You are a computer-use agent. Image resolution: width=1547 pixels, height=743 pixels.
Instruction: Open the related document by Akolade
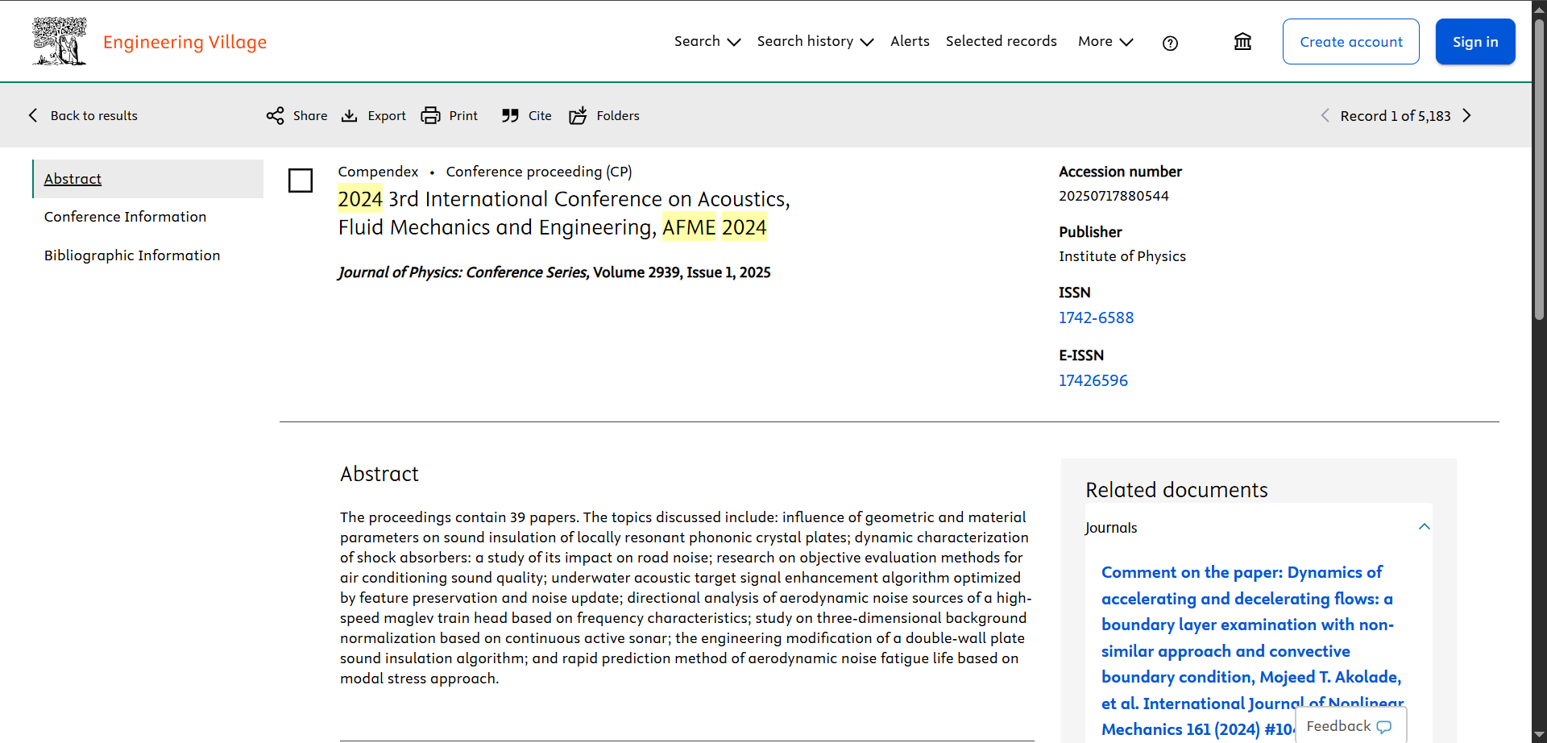[x=1252, y=650]
